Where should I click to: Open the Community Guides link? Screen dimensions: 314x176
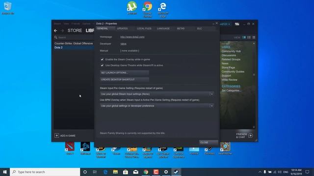point(233,71)
